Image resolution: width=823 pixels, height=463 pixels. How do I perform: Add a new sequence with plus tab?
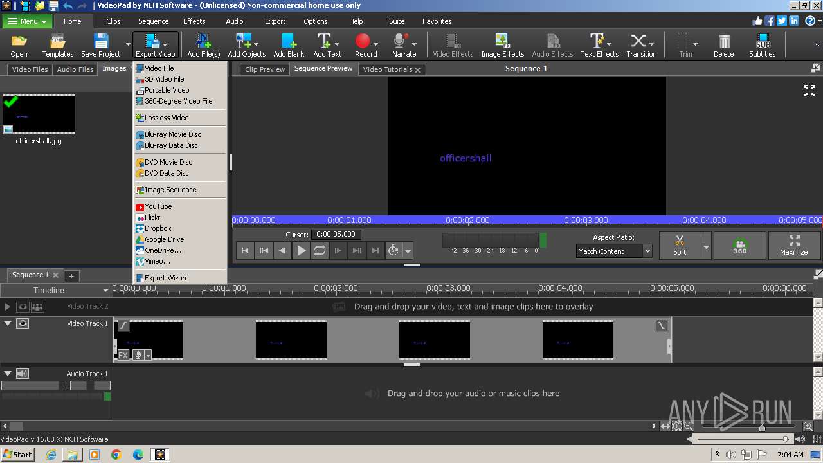pos(71,275)
